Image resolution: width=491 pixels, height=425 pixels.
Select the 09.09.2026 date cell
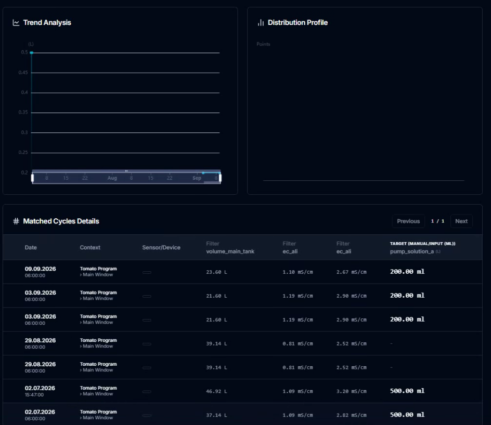point(41,272)
